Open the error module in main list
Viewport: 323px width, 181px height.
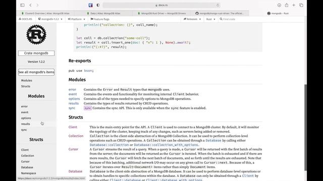(72, 89)
